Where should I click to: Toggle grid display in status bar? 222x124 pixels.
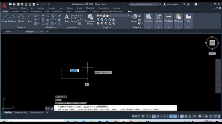143,116
